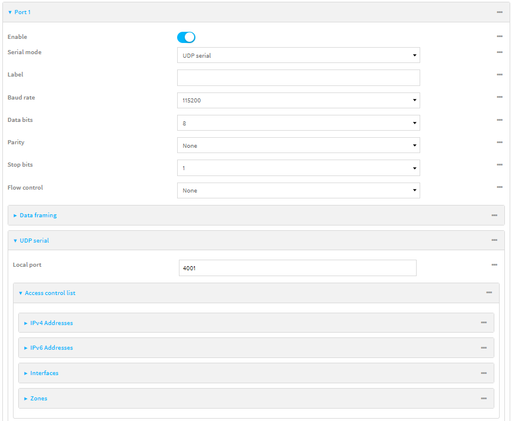Select the Flow control dropdown
Image resolution: width=512 pixels, height=421 pixels.
[298, 191]
